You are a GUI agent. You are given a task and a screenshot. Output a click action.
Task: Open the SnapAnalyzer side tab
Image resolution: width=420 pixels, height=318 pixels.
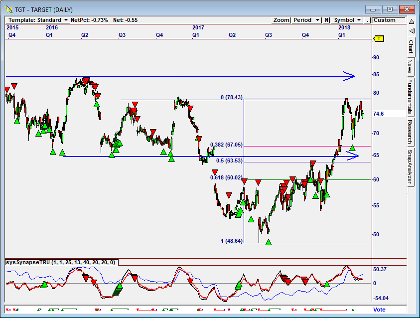click(411, 166)
